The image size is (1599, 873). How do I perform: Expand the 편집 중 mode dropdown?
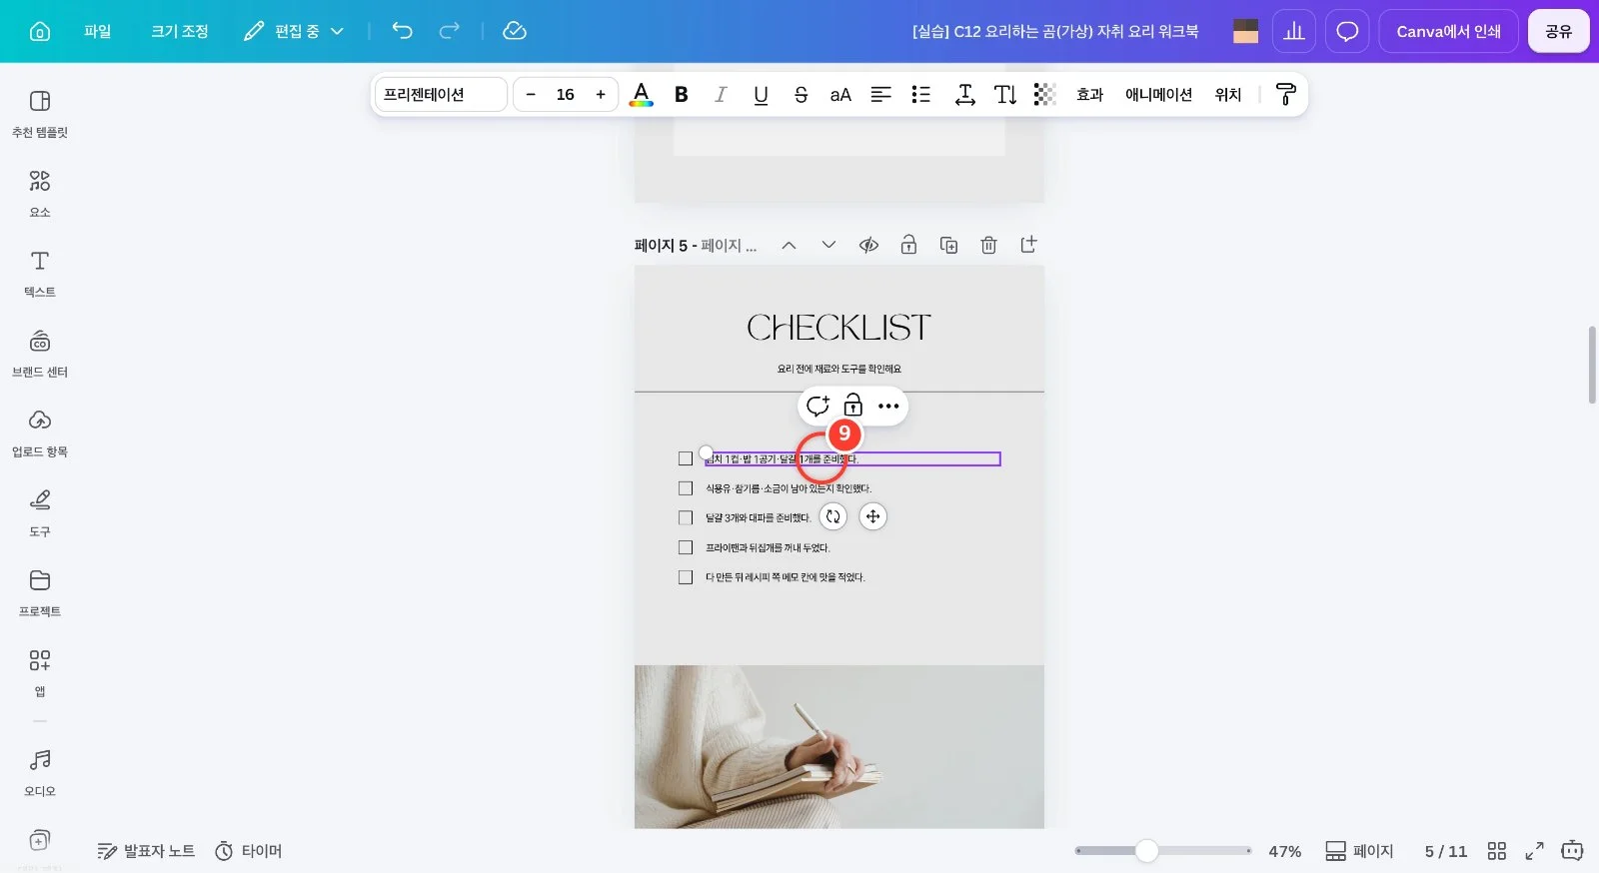pyautogui.click(x=294, y=31)
